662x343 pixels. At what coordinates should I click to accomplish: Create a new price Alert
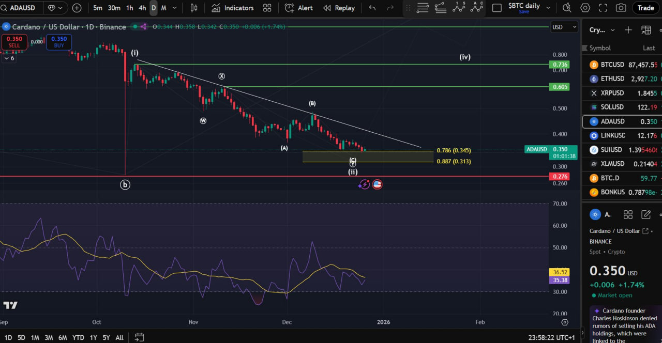pyautogui.click(x=299, y=8)
